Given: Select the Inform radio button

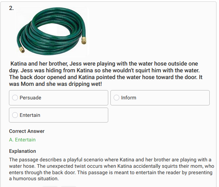Looking at the screenshot, I should coord(116,98).
